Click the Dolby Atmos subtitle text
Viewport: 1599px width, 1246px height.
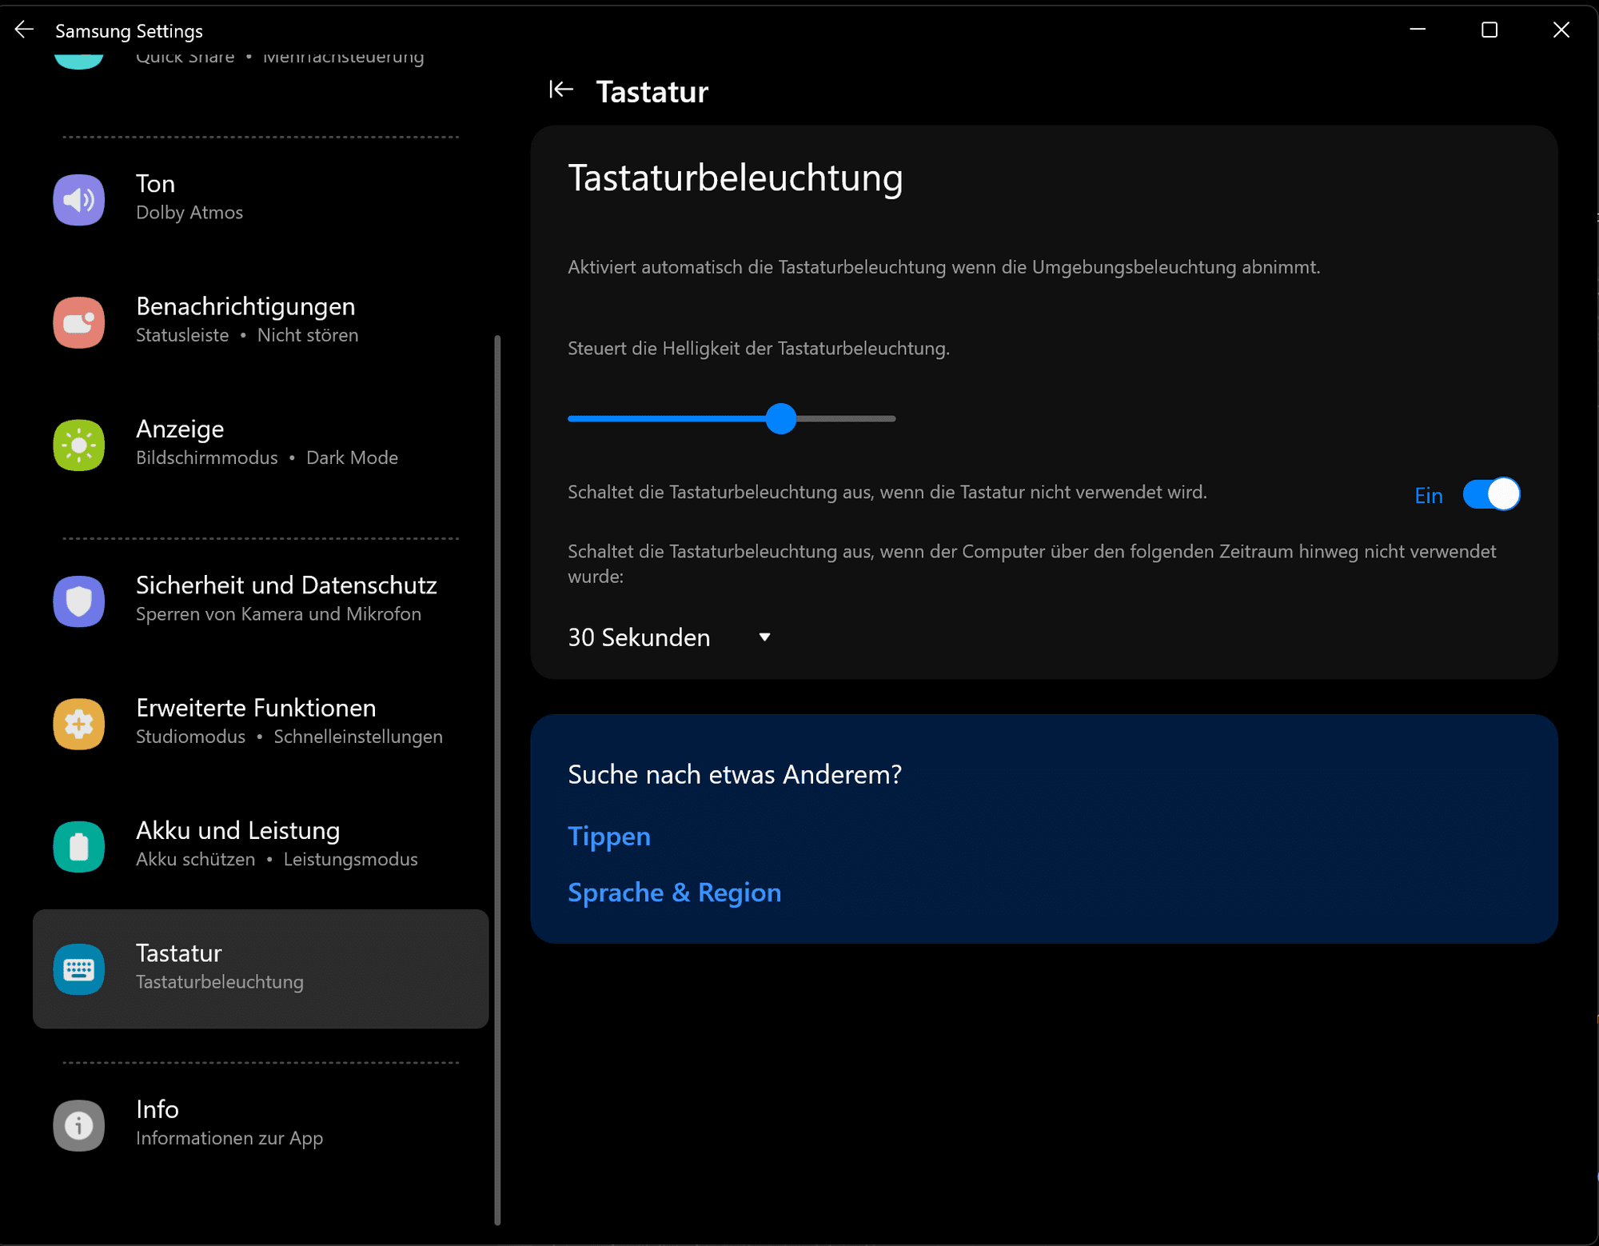tap(189, 213)
